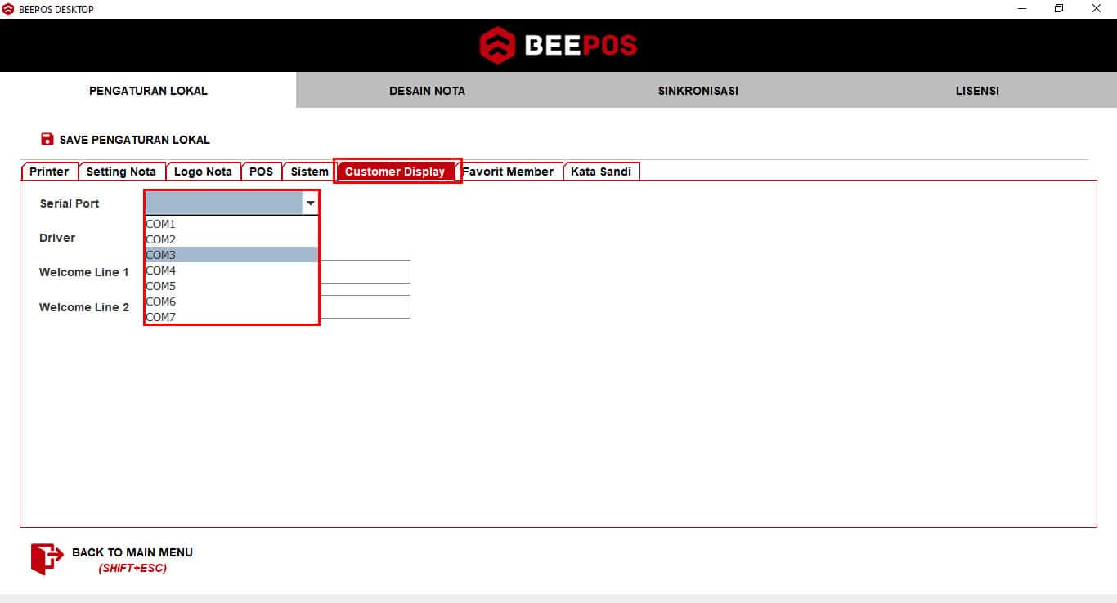
Task: Select COM7 at the list bottom
Action: click(231, 316)
